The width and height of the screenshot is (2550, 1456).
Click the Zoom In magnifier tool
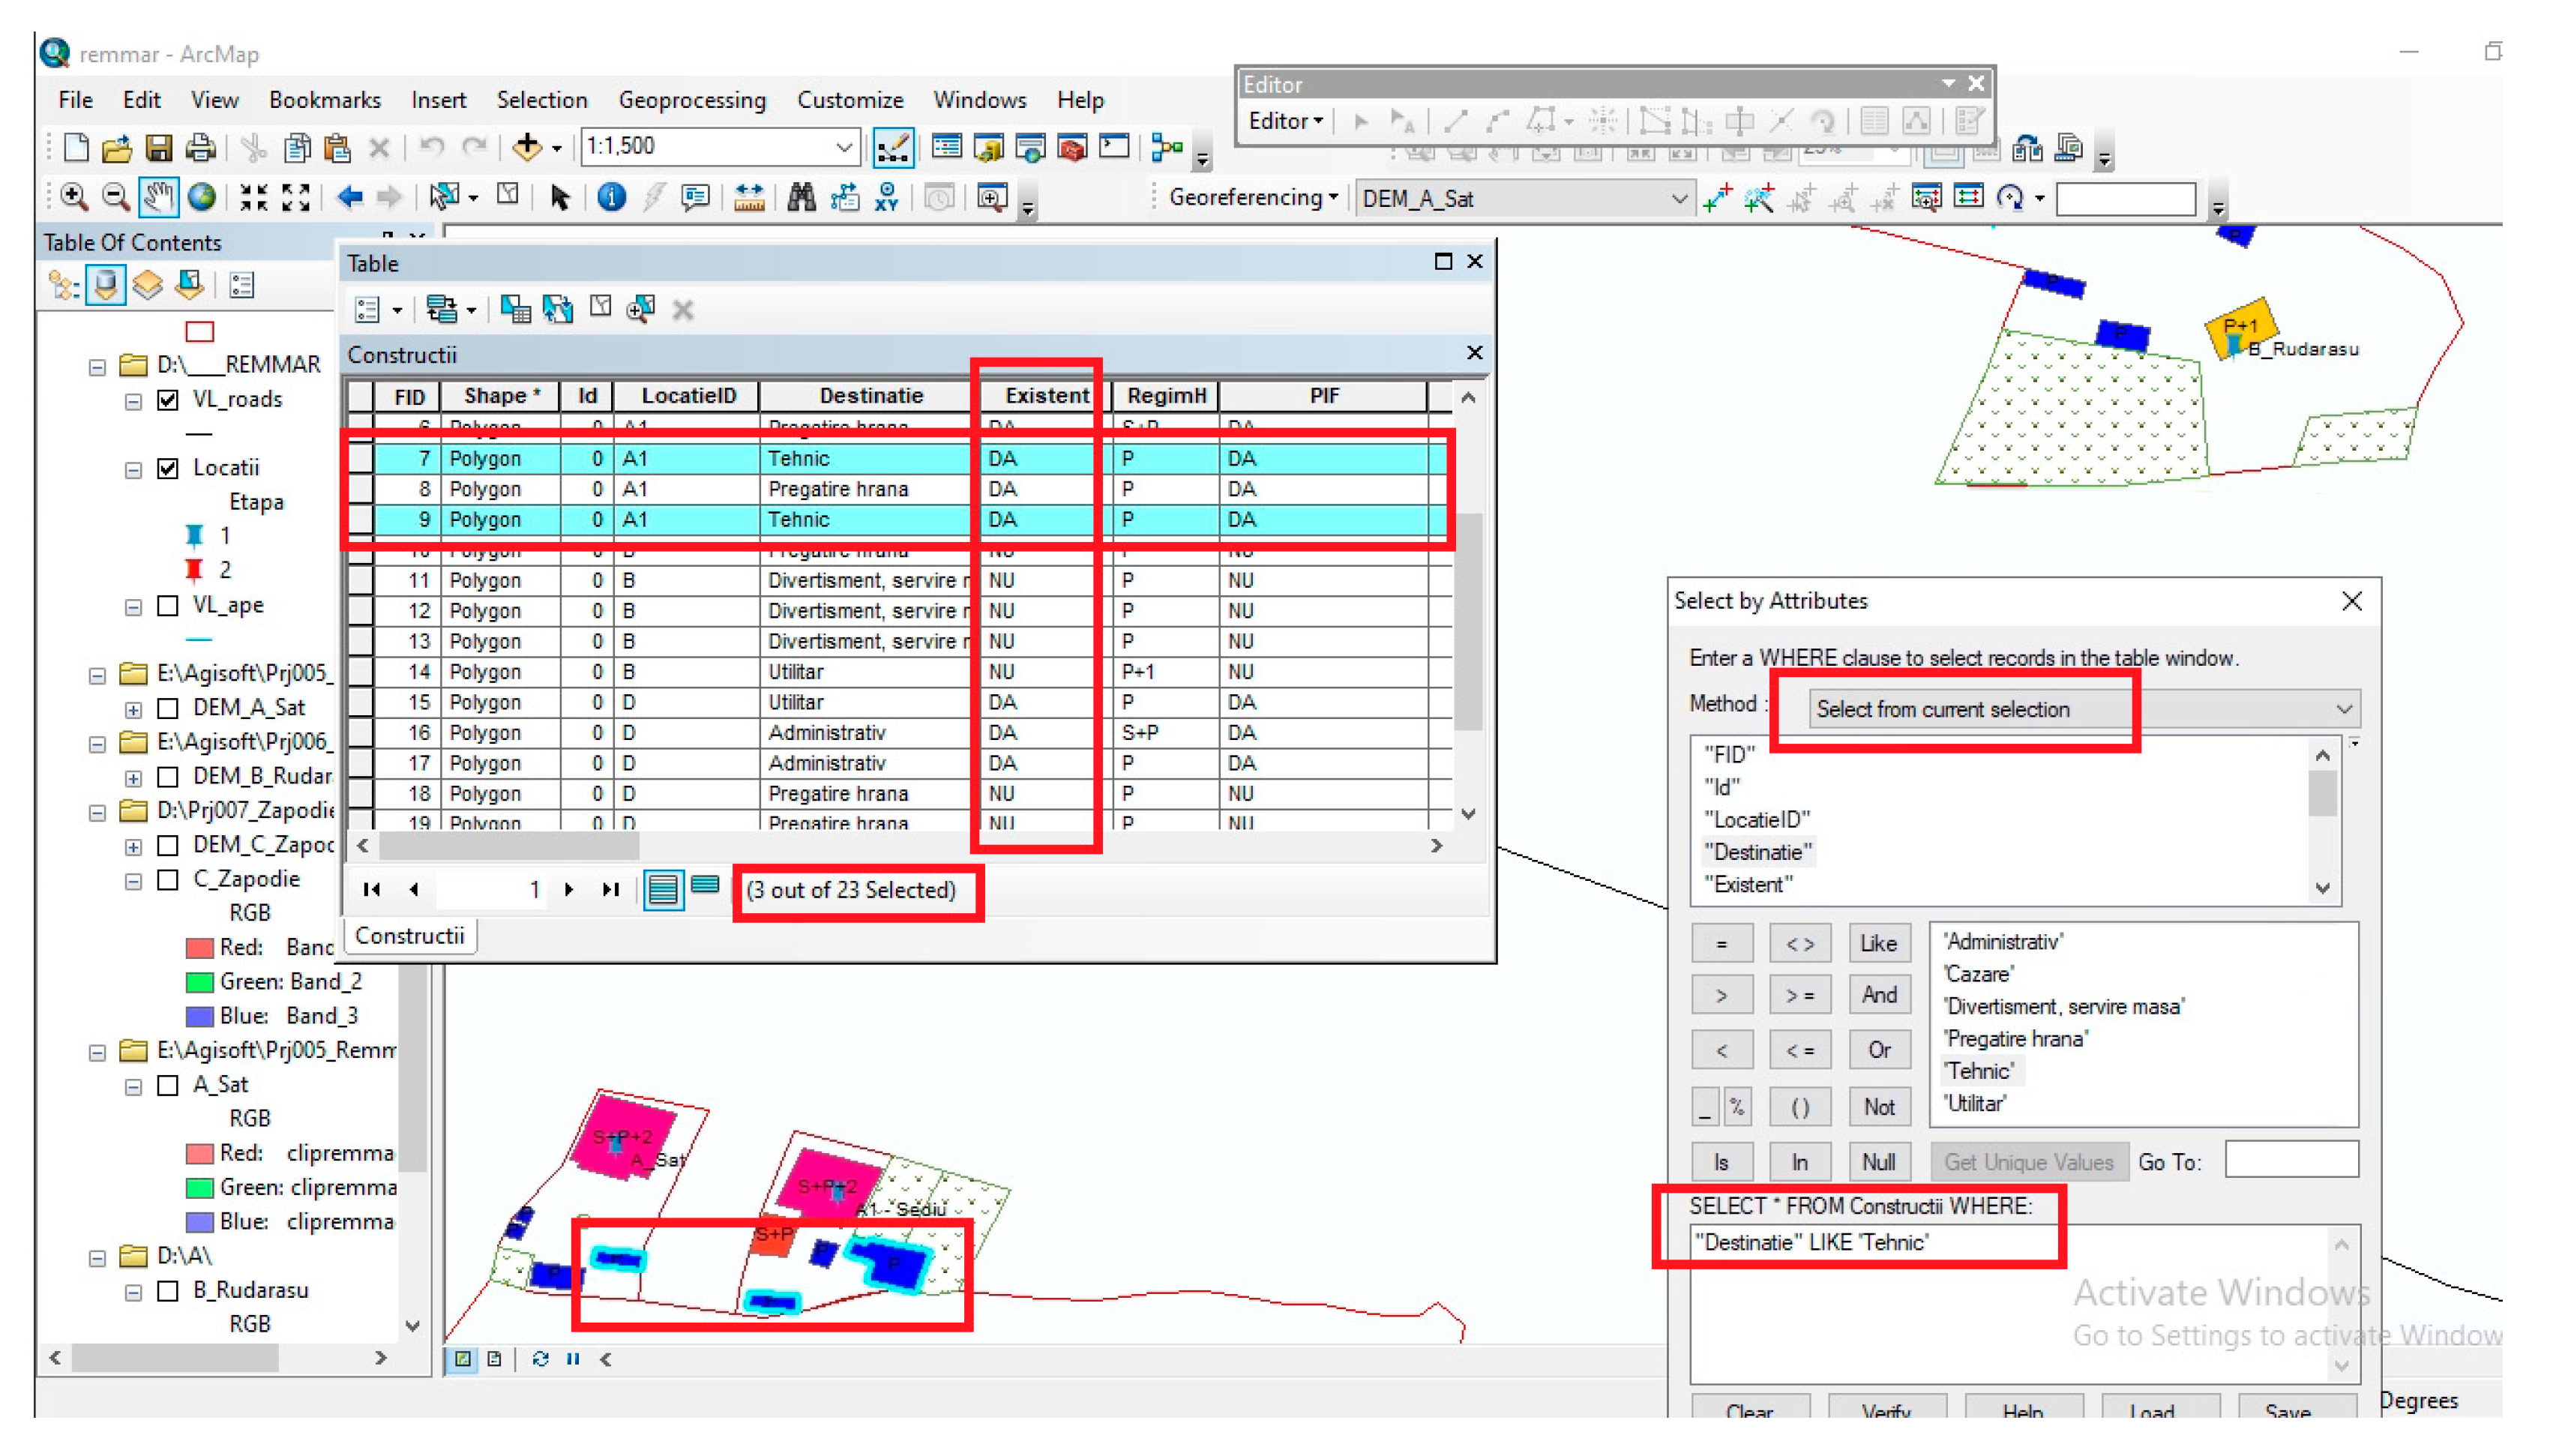coord(73,197)
